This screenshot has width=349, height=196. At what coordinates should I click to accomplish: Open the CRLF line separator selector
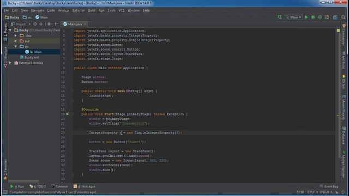click(312, 192)
